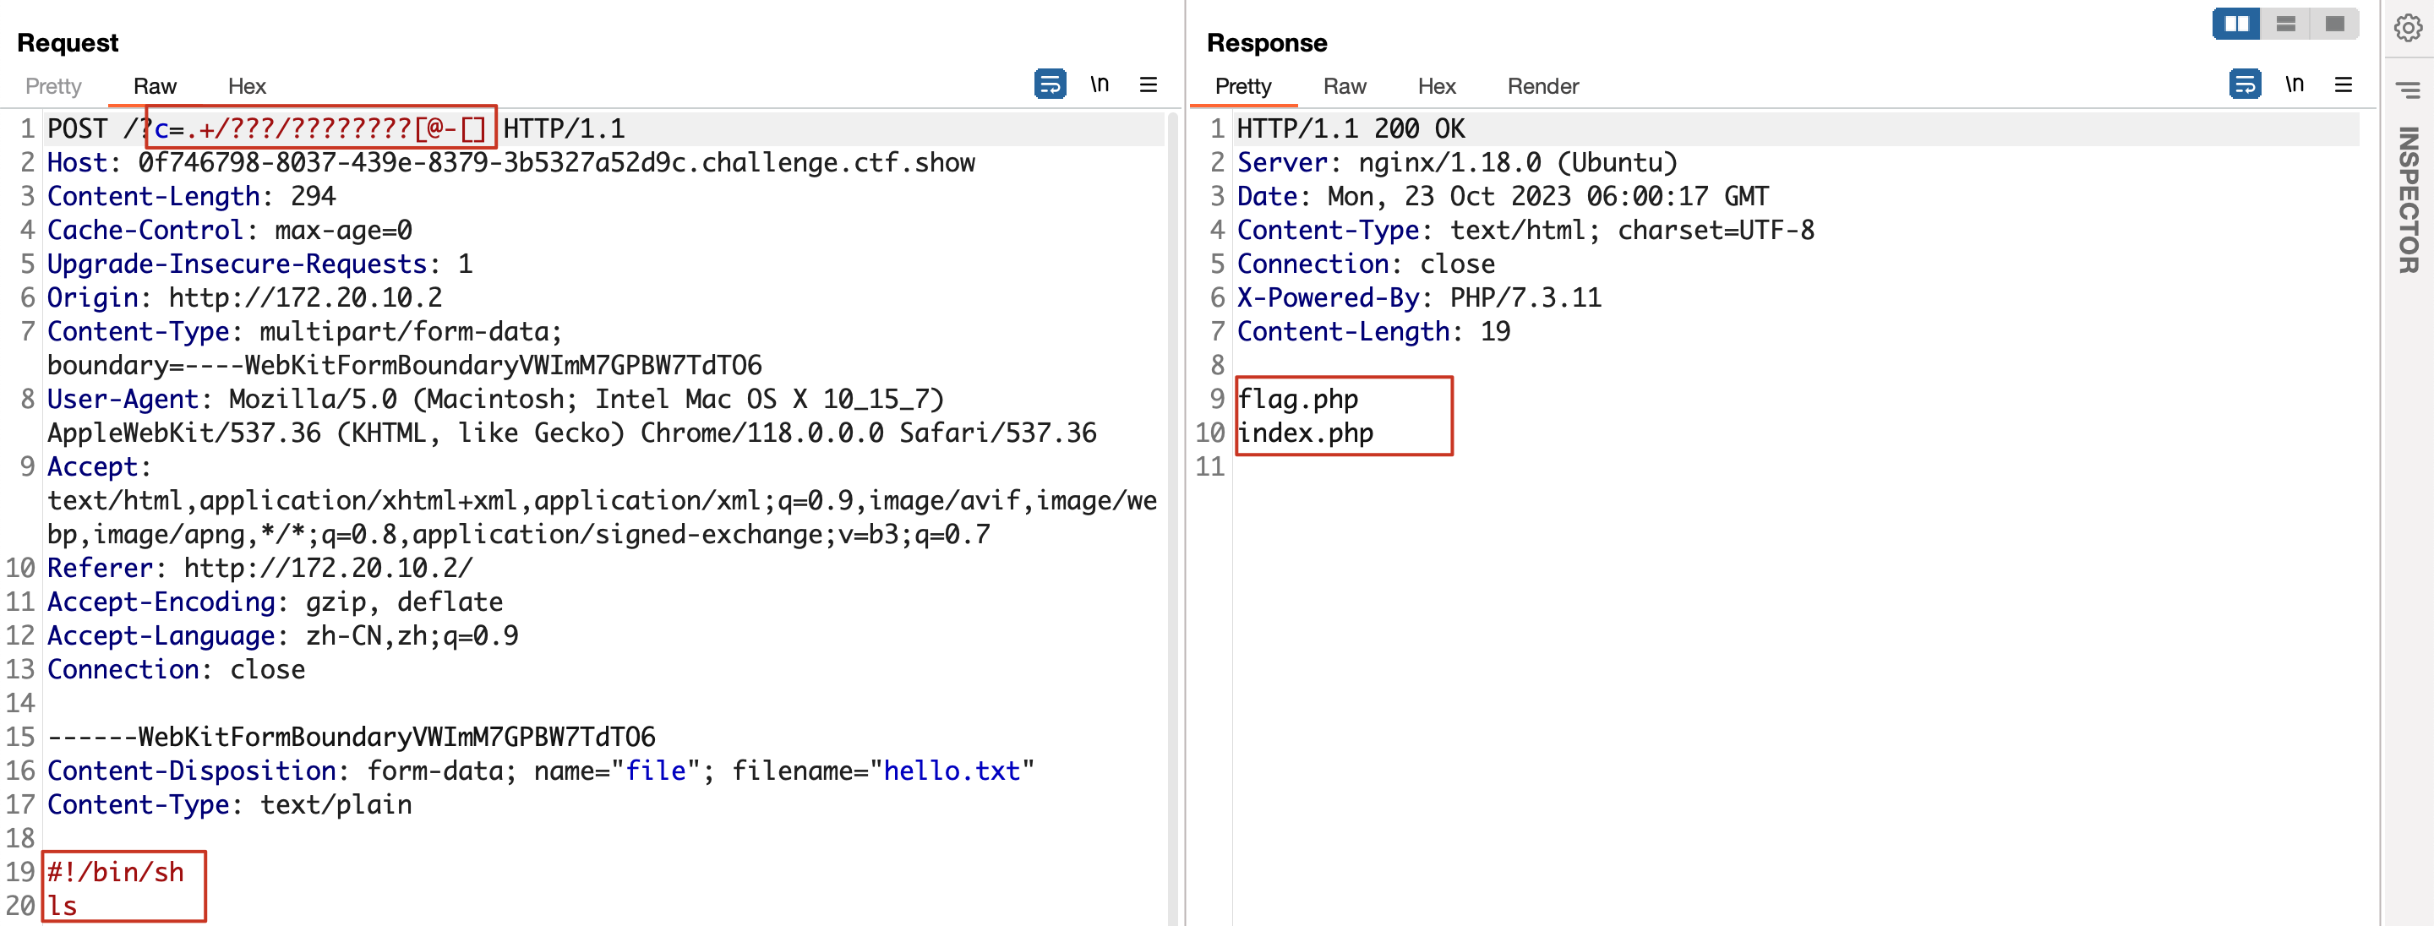Click the Content-Disposition form-data line

[x=542, y=772]
